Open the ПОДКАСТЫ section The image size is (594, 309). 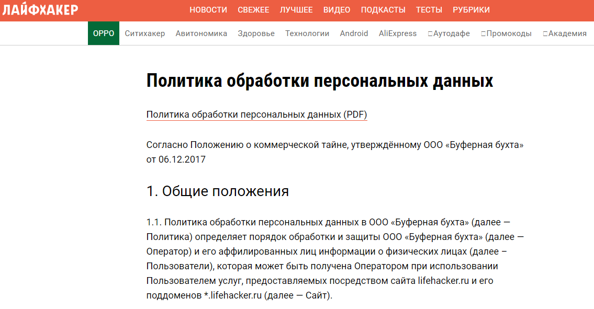pyautogui.click(x=383, y=9)
